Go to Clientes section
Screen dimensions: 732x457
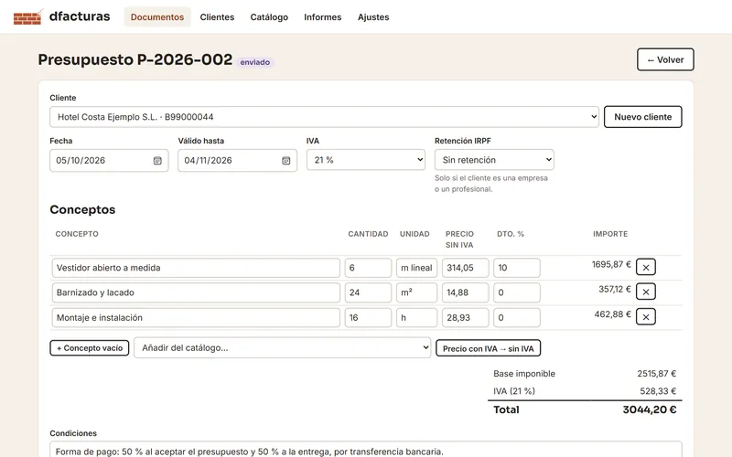click(217, 17)
